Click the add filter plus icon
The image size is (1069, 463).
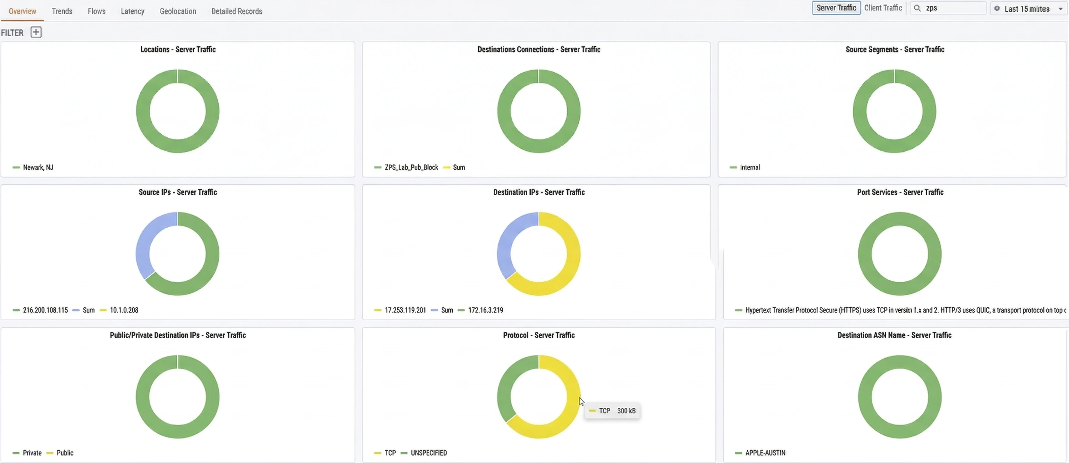tap(36, 32)
